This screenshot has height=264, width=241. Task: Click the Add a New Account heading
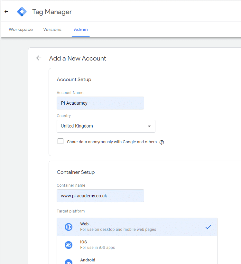pos(78,58)
